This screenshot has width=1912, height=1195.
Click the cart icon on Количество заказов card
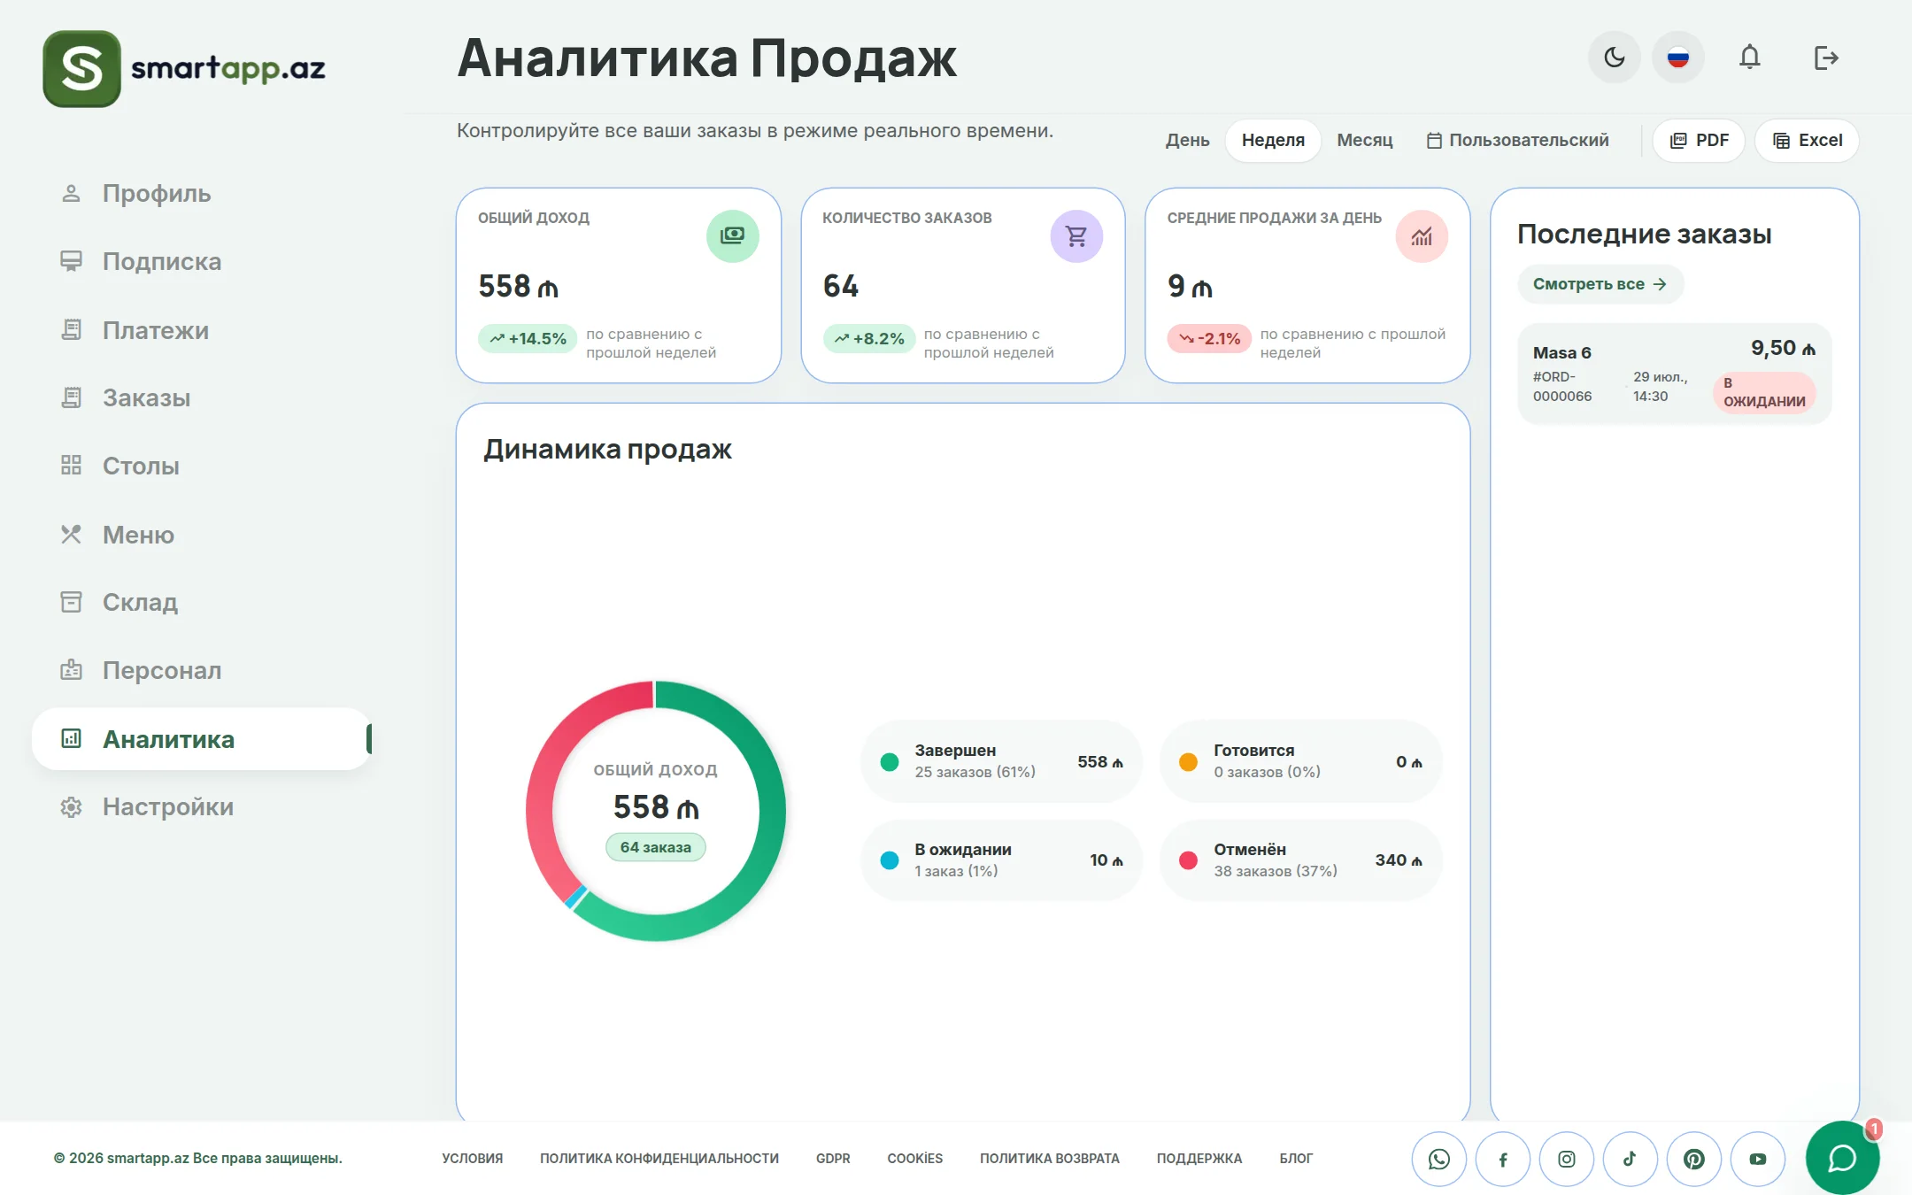pyautogui.click(x=1076, y=235)
